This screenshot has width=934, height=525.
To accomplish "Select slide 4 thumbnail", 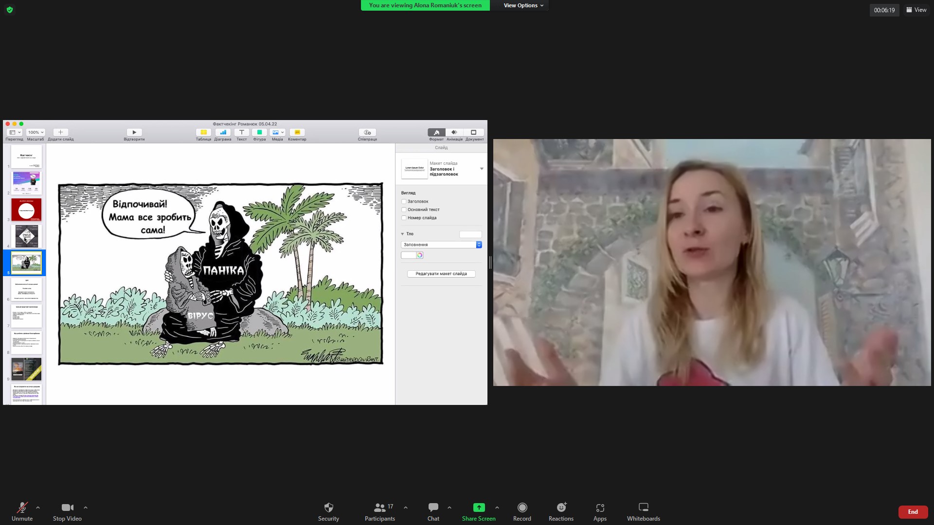I will tap(26, 236).
